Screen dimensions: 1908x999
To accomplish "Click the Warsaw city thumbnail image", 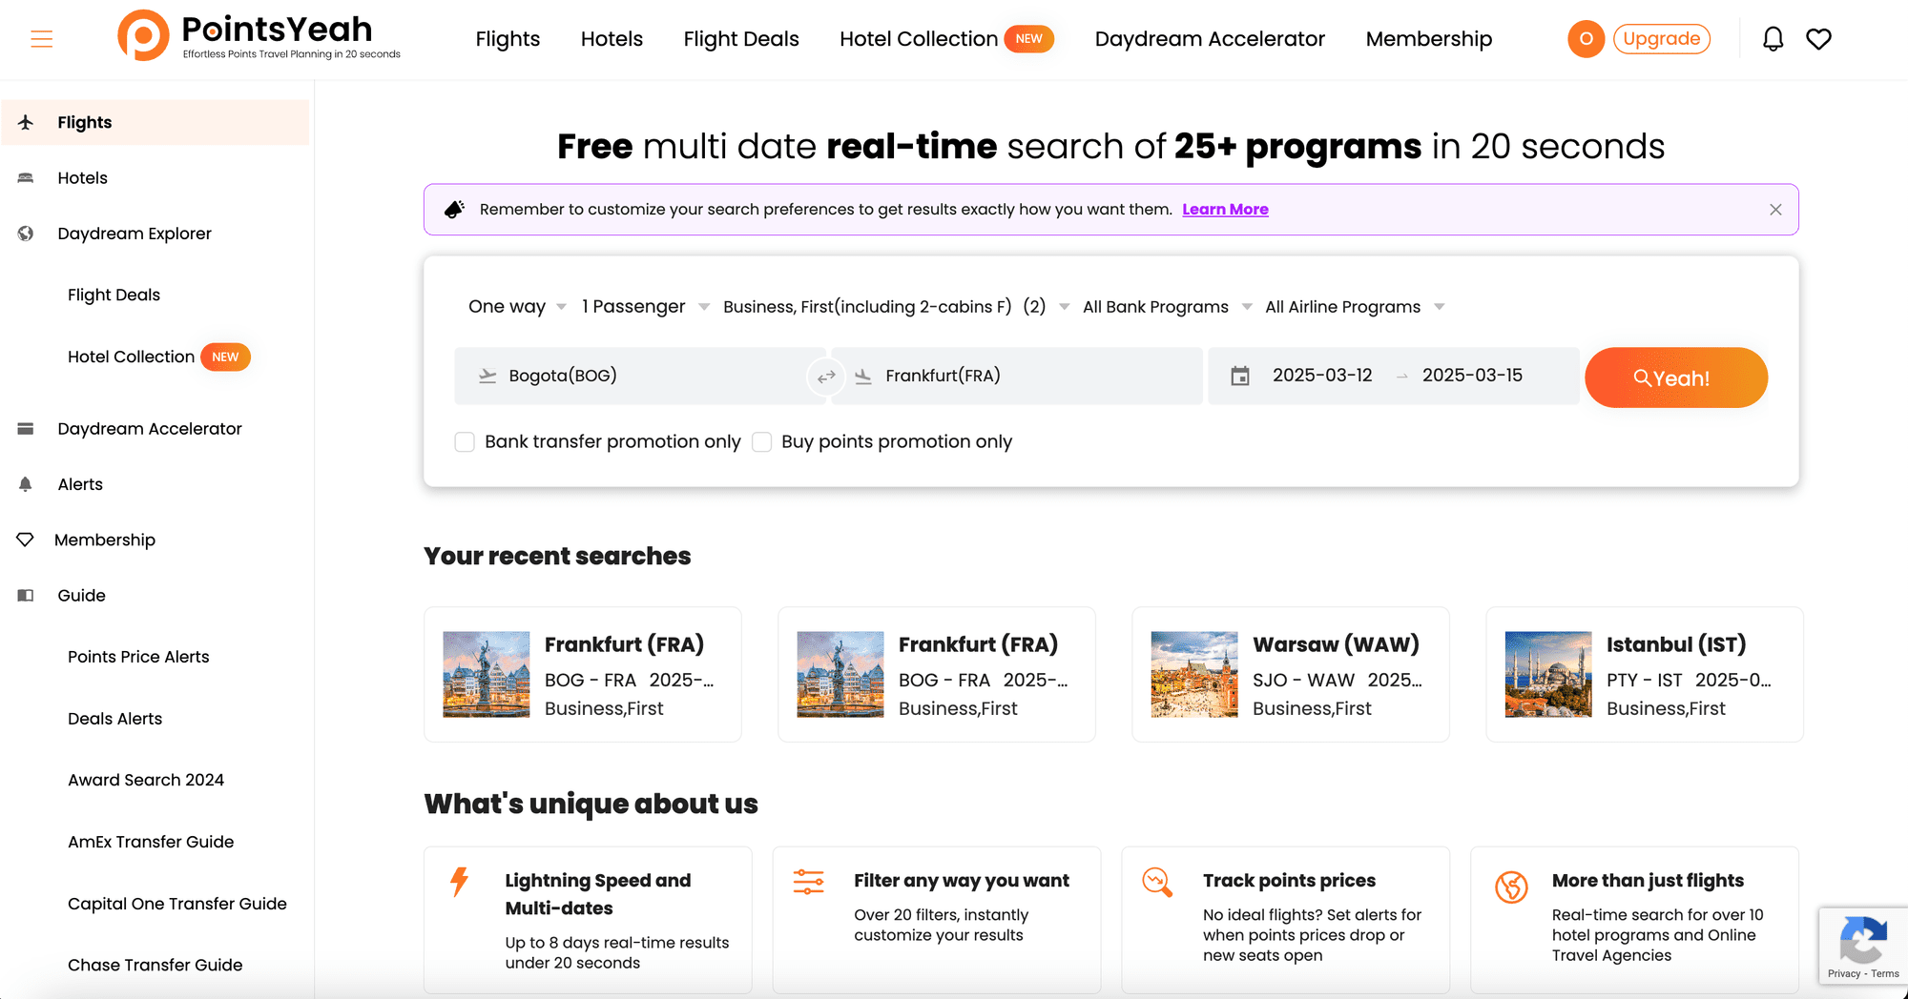I will pyautogui.click(x=1193, y=674).
